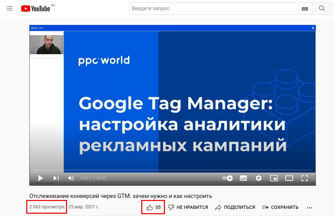Open the on-screen keyboard icon in search box
This screenshot has width=335, height=216.
coord(305,9)
